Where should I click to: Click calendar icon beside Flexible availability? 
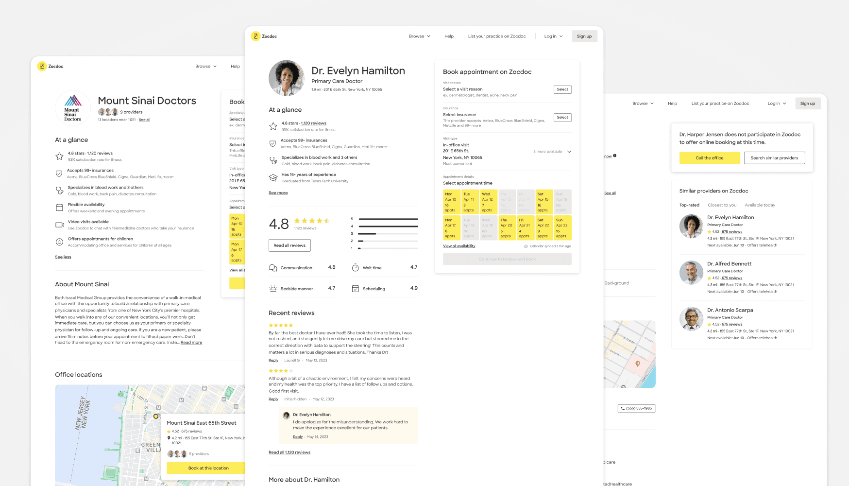click(59, 208)
